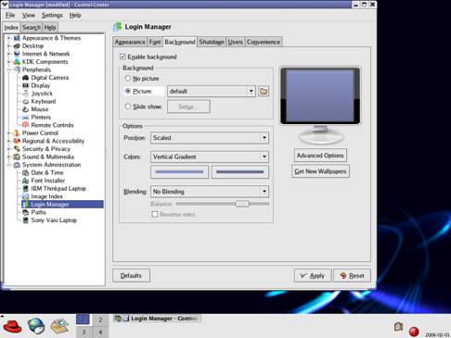The image size is (451, 338).
Task: Click the Keyboard module icon
Action: coord(26,101)
